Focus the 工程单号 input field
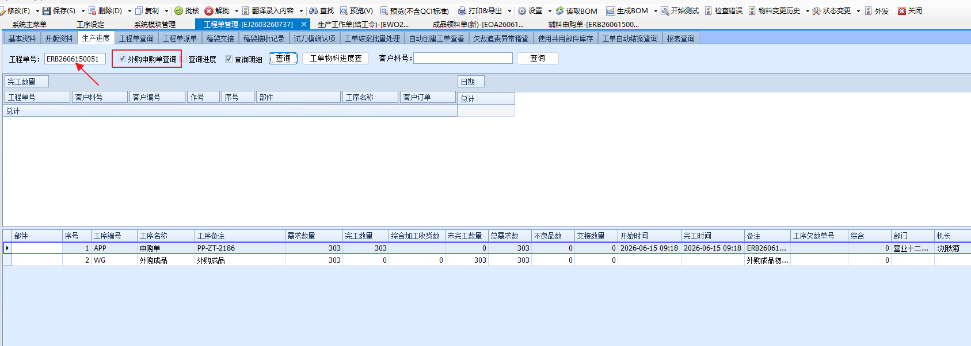 [x=75, y=59]
